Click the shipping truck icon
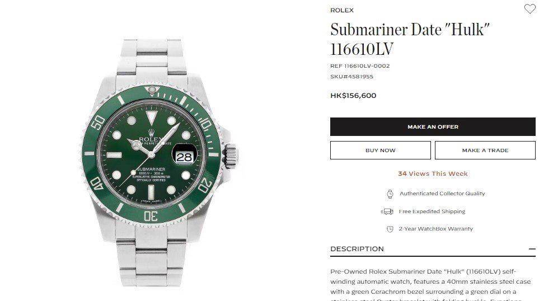The height and width of the screenshot is (301, 539). click(x=387, y=211)
